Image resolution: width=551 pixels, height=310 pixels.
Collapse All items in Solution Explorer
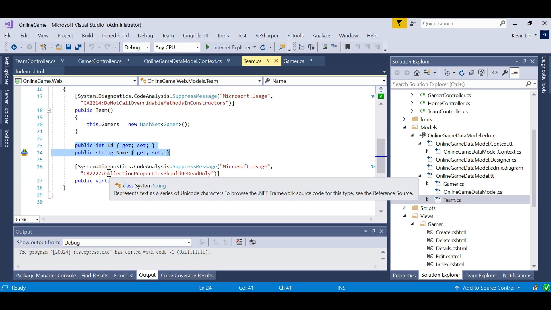point(472,73)
